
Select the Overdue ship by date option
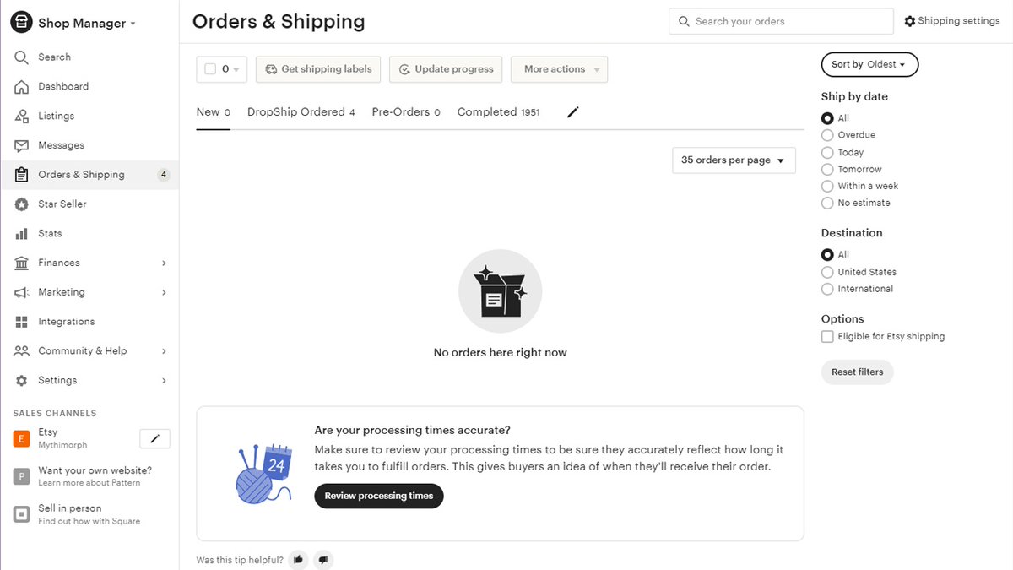click(x=827, y=135)
